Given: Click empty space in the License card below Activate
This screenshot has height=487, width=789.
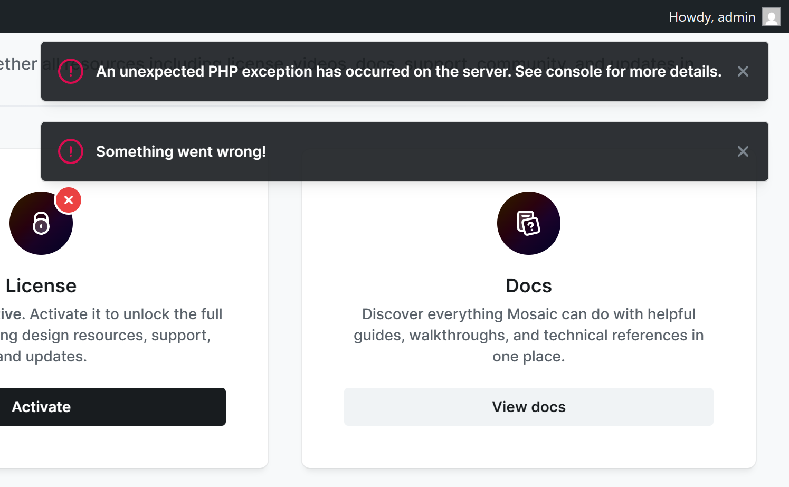Looking at the screenshot, I should click(x=132, y=447).
